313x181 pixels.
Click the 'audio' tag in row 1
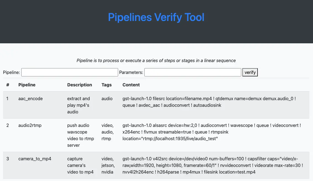(107, 99)
